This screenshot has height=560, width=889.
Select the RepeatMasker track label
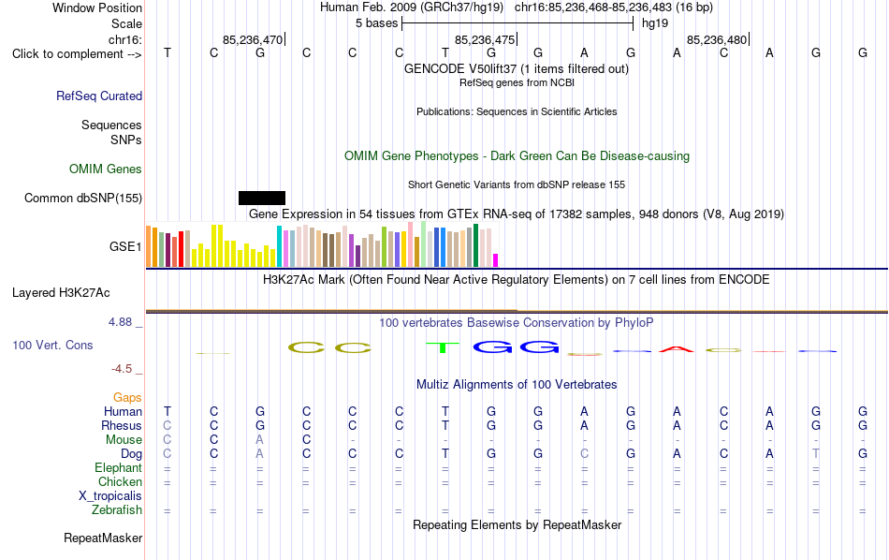(x=103, y=538)
